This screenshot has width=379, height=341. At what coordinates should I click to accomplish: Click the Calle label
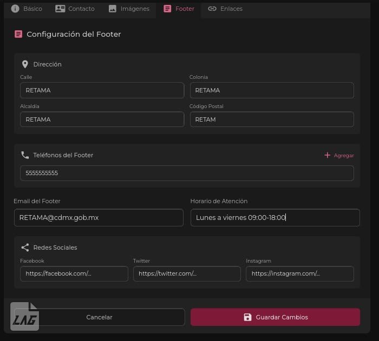26,77
